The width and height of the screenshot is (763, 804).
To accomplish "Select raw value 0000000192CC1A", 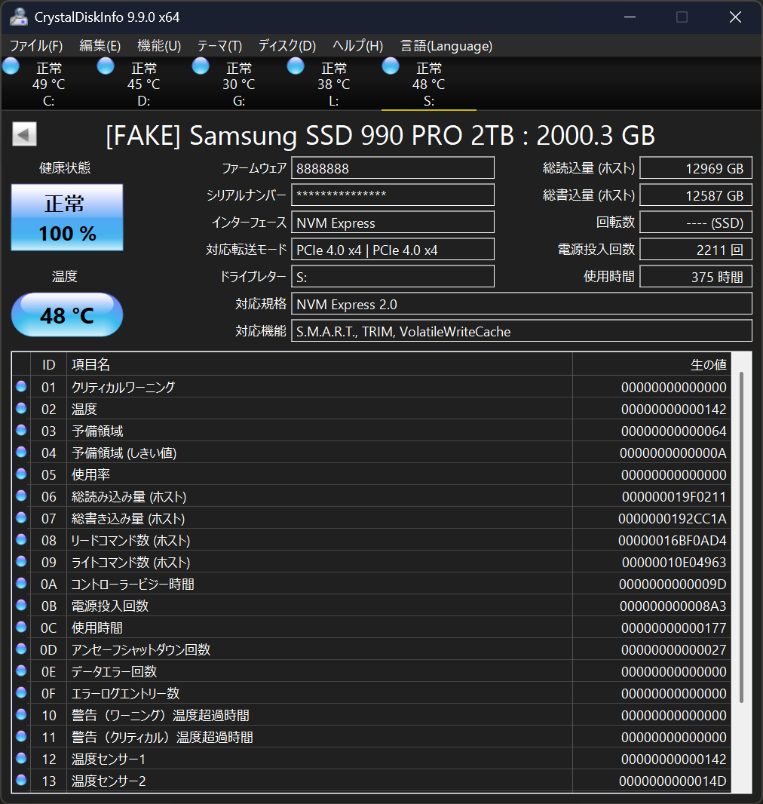I will point(673,519).
